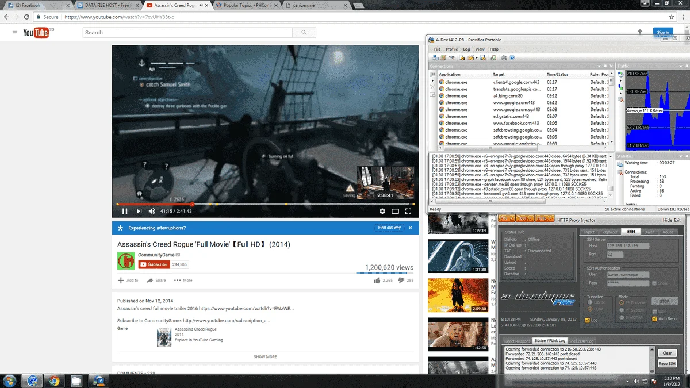Open the Help question-mark icon in Proxifier toolbar

pos(512,57)
